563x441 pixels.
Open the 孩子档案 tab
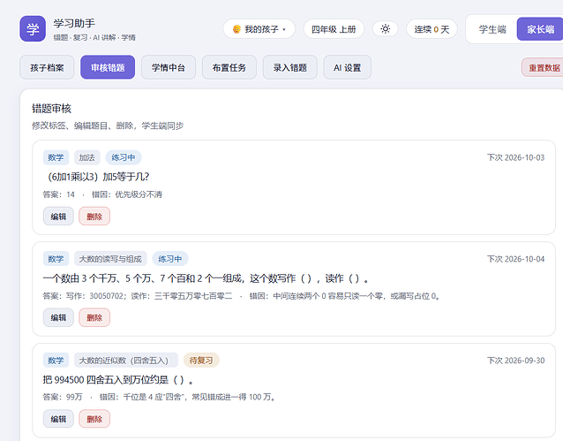coord(47,67)
